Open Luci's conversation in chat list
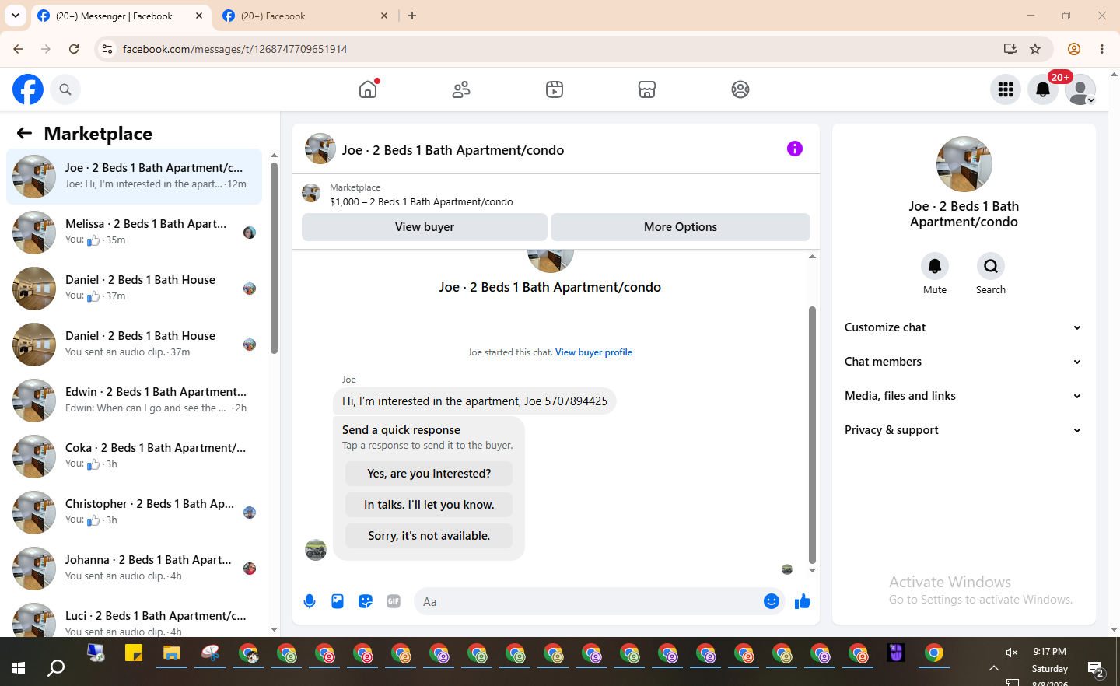 point(134,618)
